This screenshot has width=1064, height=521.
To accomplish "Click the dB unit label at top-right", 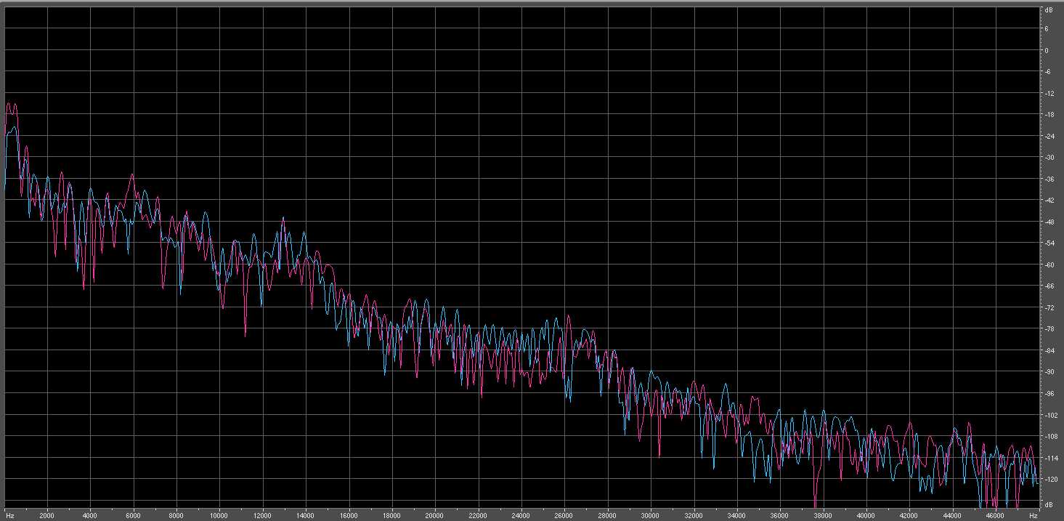I will point(1047,10).
